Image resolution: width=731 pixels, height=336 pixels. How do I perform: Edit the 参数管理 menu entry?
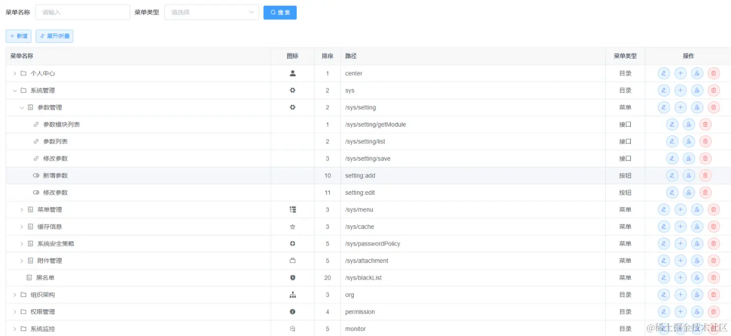pos(664,107)
